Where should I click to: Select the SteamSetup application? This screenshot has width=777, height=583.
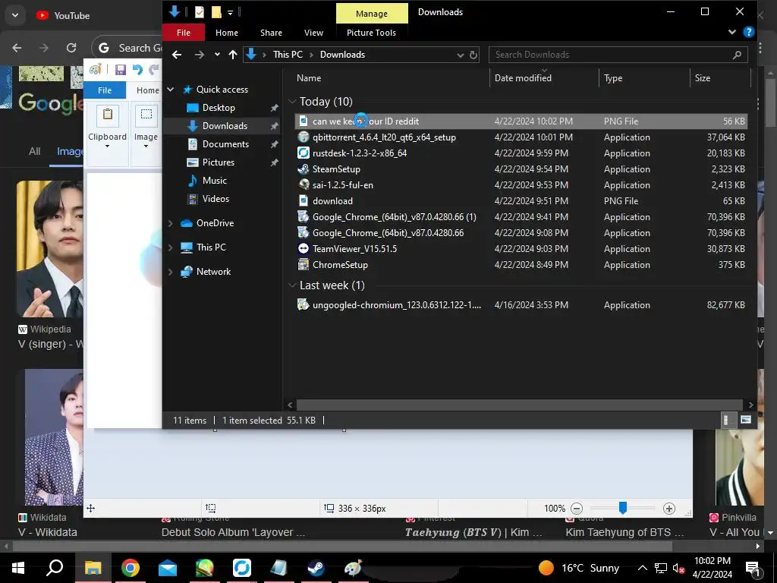[336, 169]
